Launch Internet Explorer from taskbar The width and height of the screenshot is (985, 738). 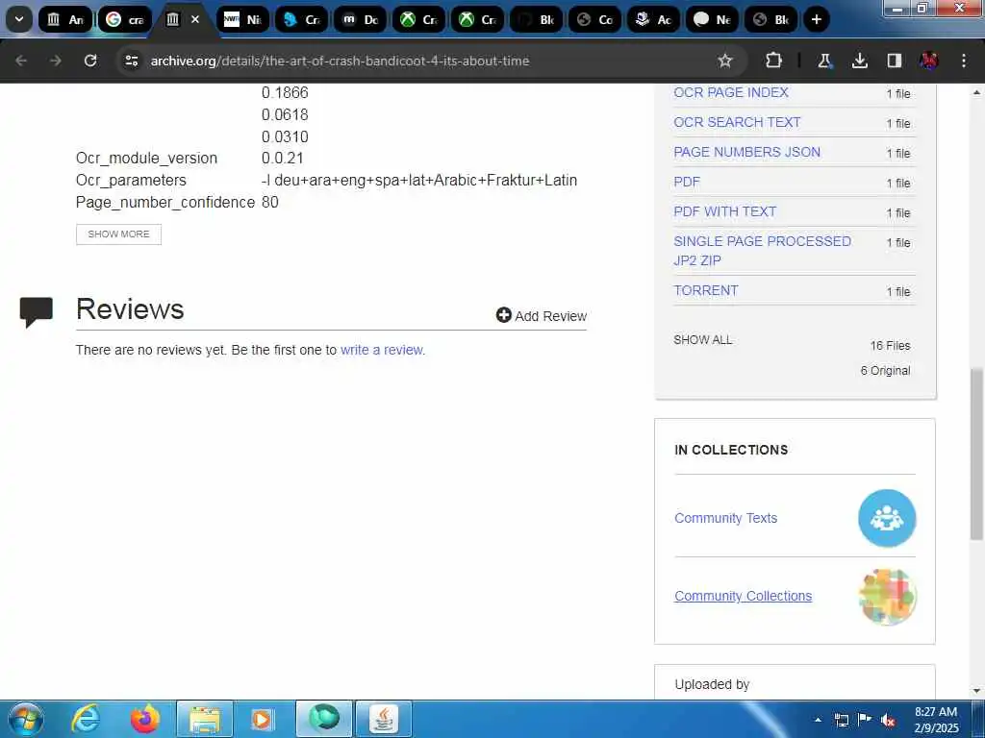pos(85,719)
